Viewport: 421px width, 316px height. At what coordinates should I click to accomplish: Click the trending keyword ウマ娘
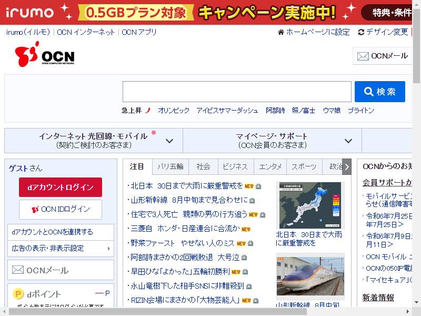click(x=332, y=111)
